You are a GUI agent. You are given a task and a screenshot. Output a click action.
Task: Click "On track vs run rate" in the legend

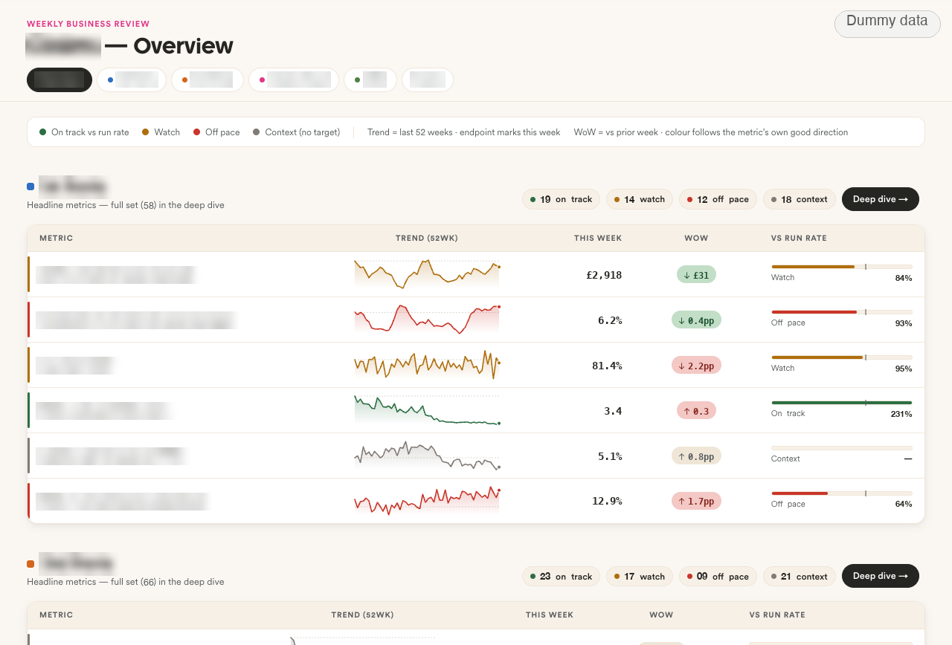84,132
